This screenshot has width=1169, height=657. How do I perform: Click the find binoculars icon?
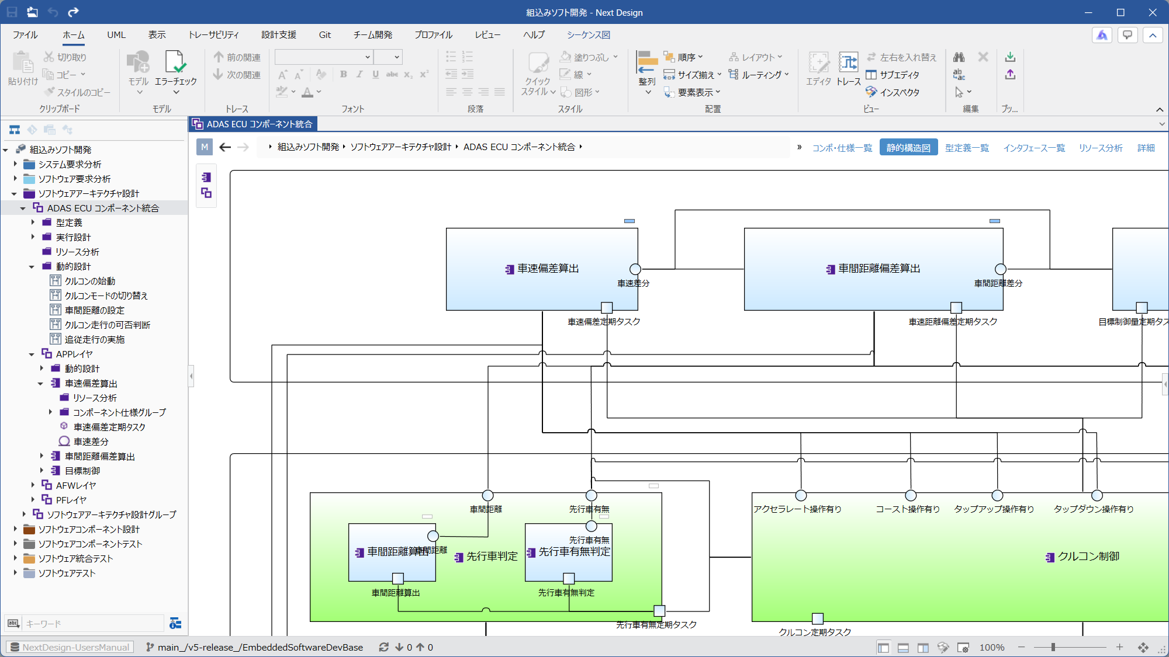(x=959, y=57)
